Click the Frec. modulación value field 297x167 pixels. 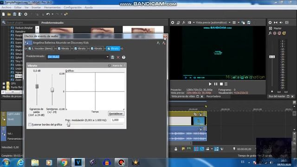(117, 120)
